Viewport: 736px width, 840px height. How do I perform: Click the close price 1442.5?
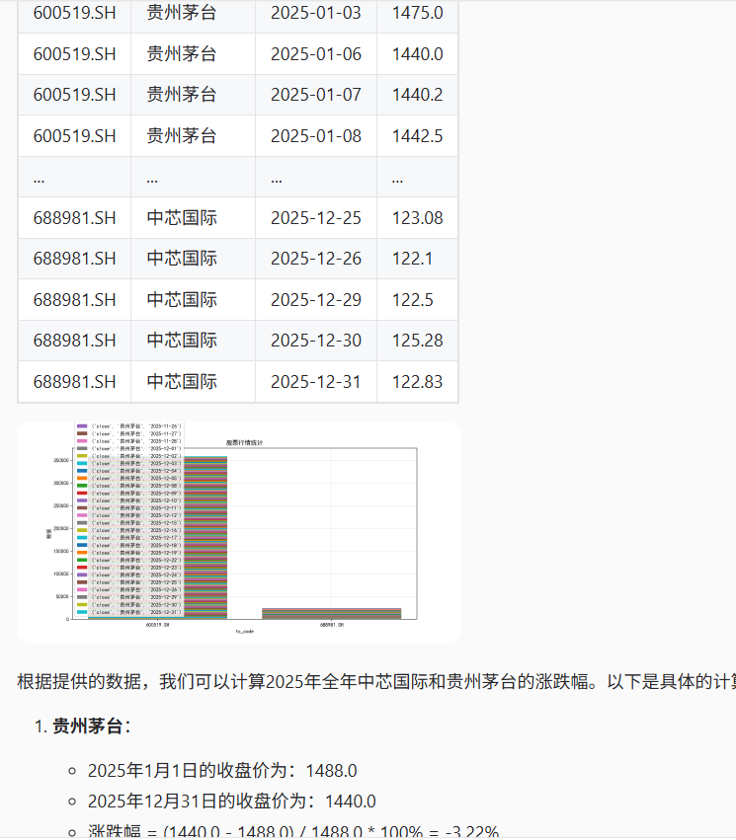(x=417, y=136)
